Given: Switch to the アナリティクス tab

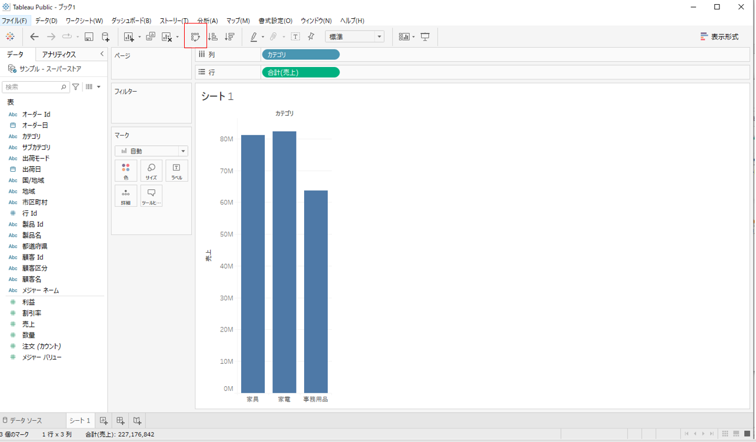Looking at the screenshot, I should point(59,54).
